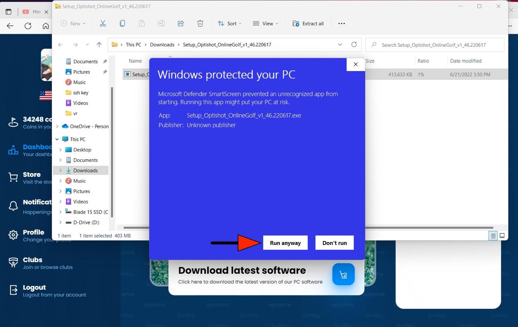The width and height of the screenshot is (518, 327).
Task: Expand the Pictures node under This PC
Action: pos(61,191)
